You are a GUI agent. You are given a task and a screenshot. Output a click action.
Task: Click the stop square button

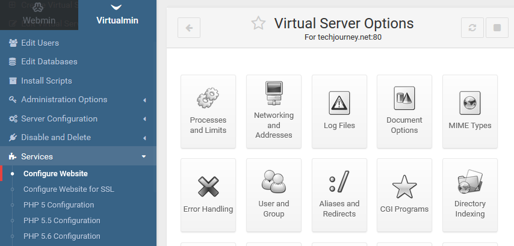tap(497, 28)
